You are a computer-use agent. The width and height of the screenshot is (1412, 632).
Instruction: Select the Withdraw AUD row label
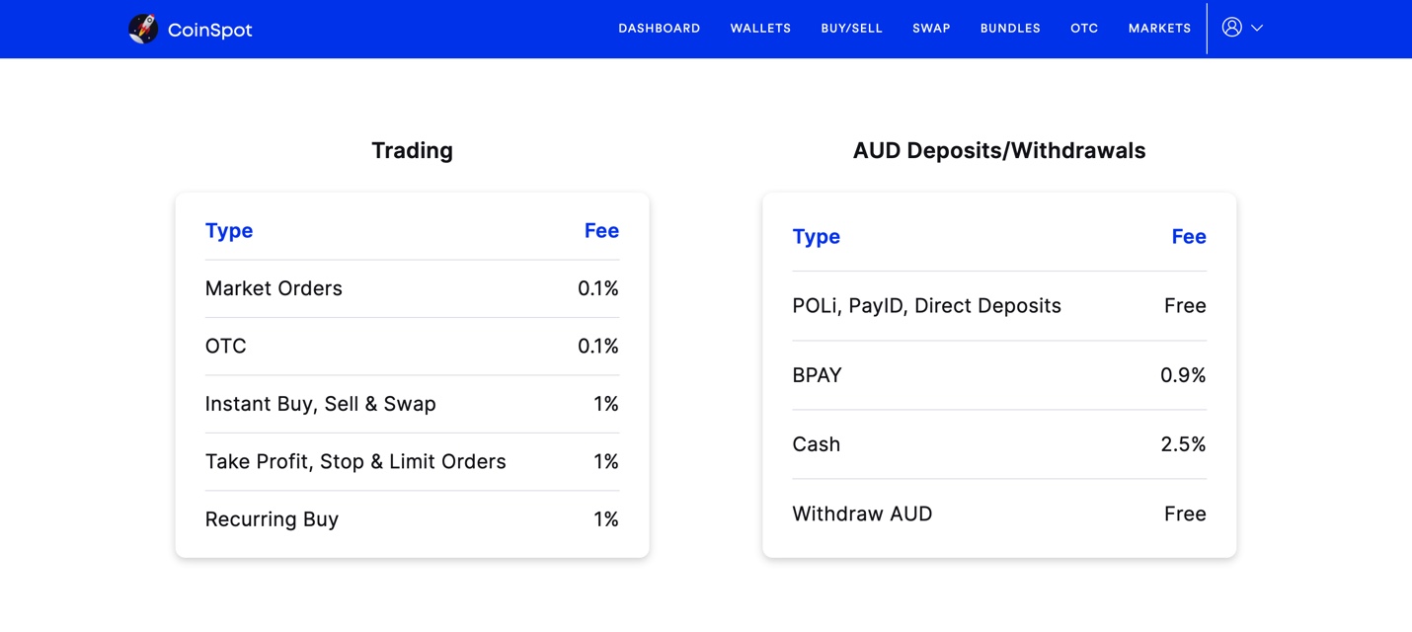click(862, 514)
